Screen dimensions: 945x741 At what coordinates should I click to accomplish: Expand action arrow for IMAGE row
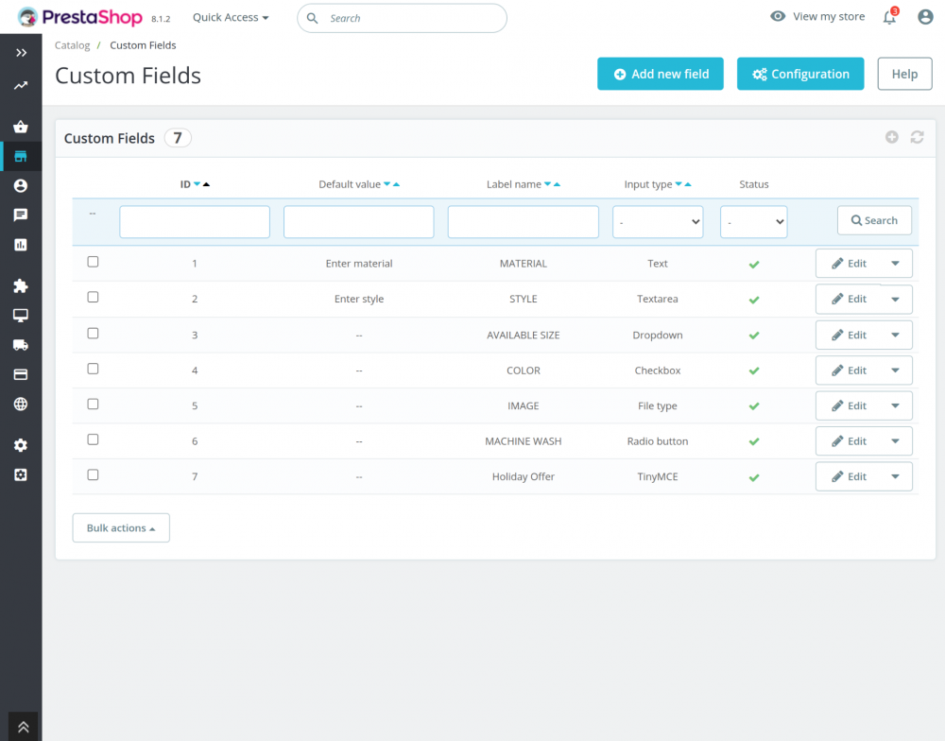(x=896, y=405)
